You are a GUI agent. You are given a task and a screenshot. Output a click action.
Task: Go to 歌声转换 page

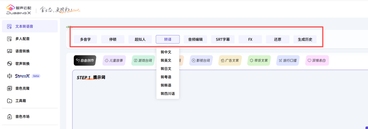pos(30,64)
